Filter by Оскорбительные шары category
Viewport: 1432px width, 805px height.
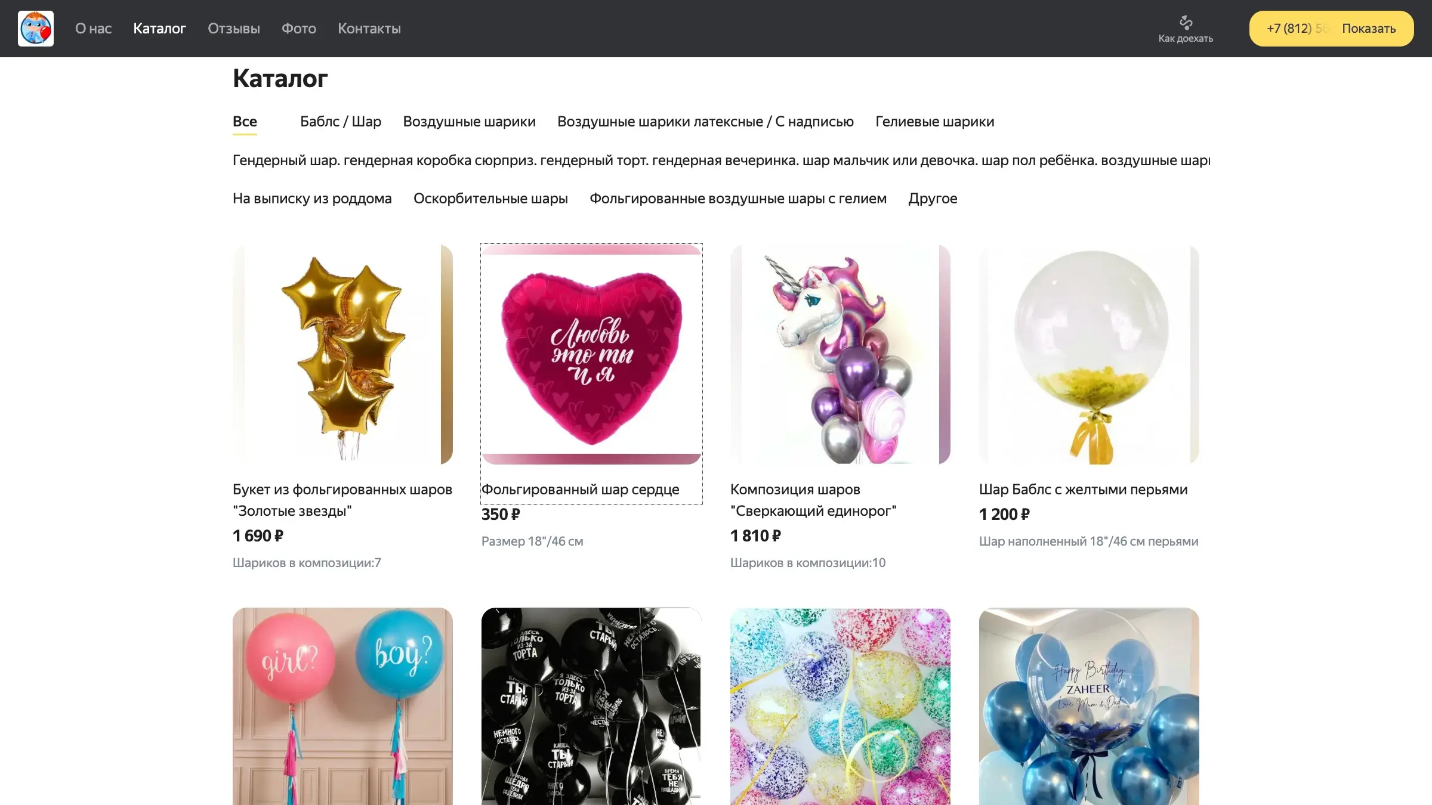(490, 199)
